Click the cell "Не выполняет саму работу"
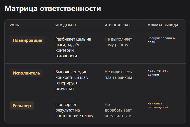 (x=118, y=42)
